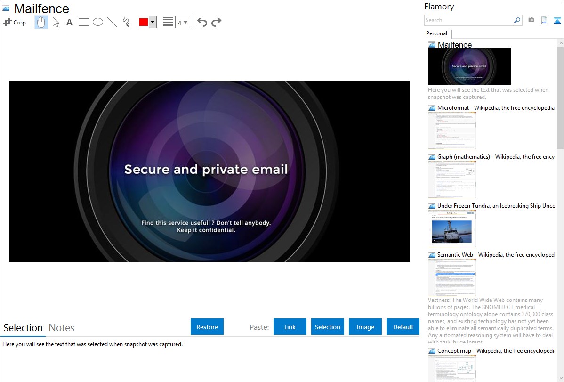Viewport: 564px width, 382px height.
Task: Redo the last undone action
Action: (217, 22)
